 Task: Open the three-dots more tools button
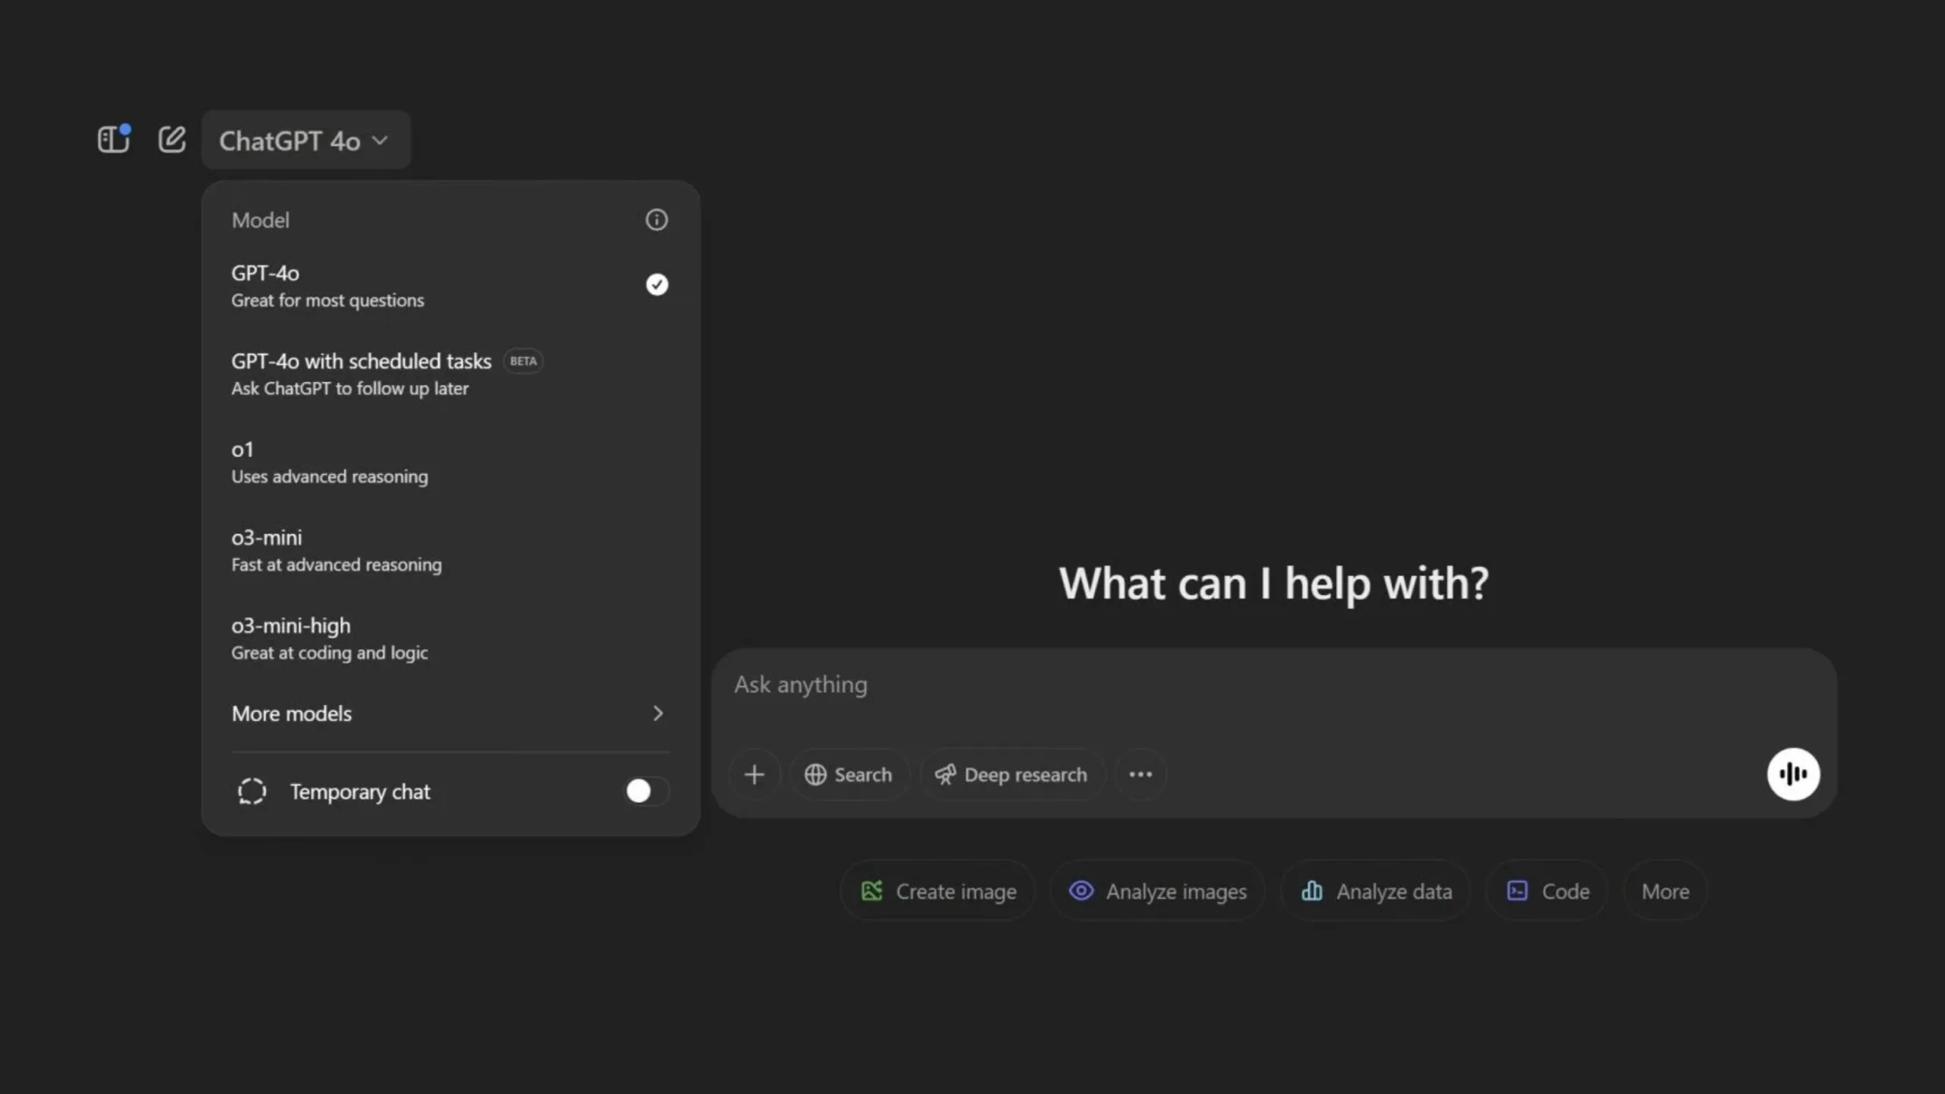[1140, 775]
